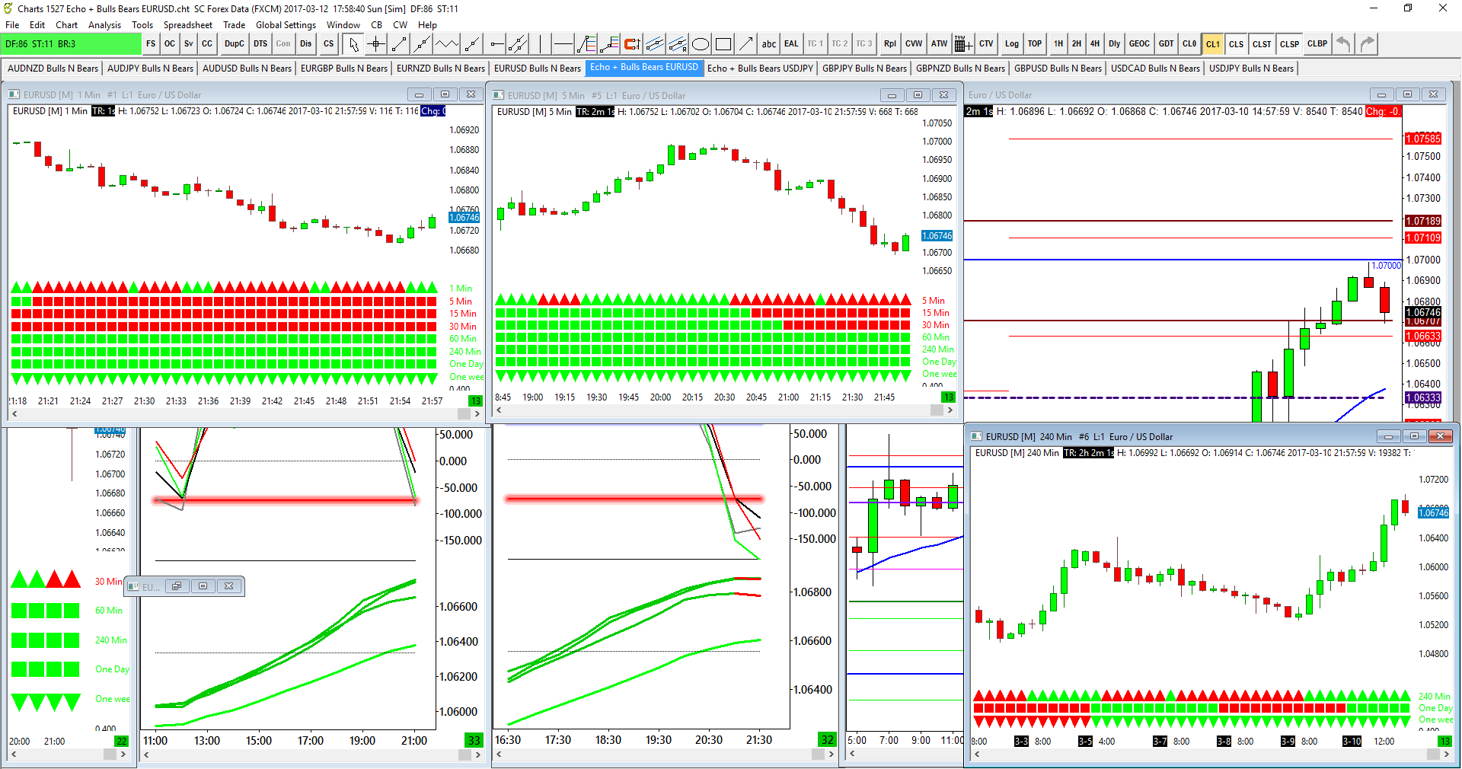Click the 1H timeframe button
Viewport: 1462px width, 769px height.
[1058, 44]
